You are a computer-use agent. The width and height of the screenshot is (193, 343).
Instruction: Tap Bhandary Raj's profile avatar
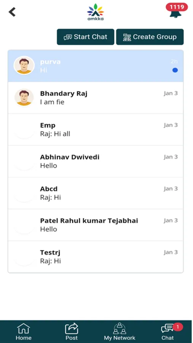(24, 97)
